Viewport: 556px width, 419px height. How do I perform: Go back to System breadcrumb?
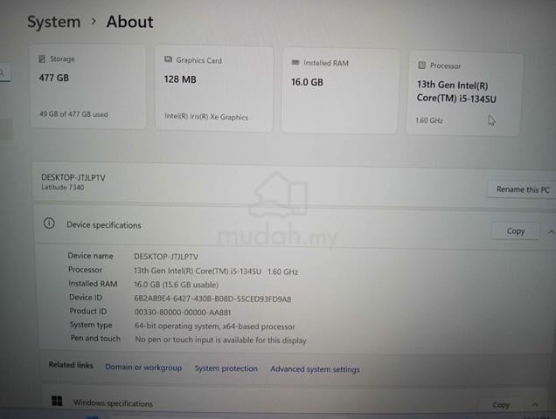tap(54, 22)
